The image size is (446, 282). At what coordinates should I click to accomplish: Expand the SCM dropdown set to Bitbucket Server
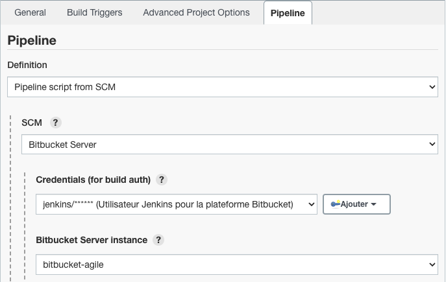[230, 145]
